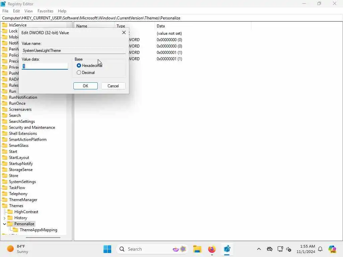Click the registry path address bar
343x257 pixels.
(171, 18)
